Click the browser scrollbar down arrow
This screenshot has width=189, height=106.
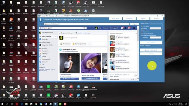(138, 79)
